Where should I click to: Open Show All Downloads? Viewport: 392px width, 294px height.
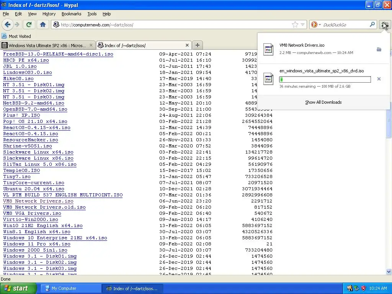(x=323, y=102)
